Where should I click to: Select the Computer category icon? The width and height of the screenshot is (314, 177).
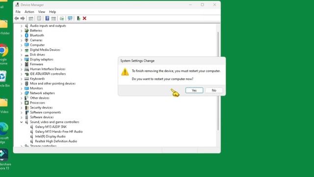click(26, 45)
